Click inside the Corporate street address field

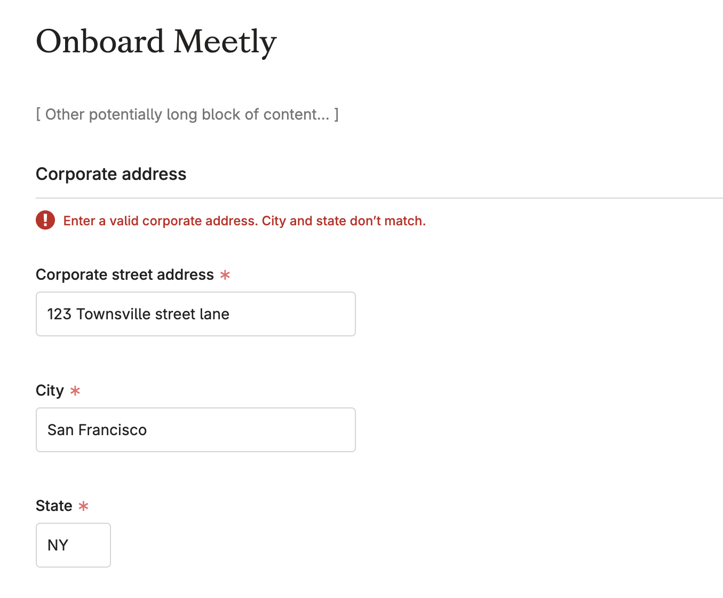tap(195, 314)
